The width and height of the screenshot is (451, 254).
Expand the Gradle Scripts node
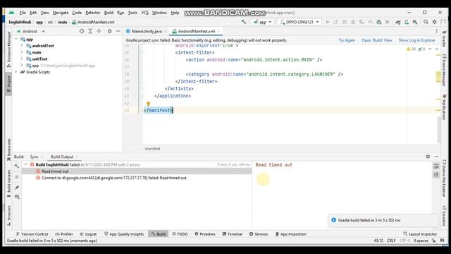pos(16,72)
